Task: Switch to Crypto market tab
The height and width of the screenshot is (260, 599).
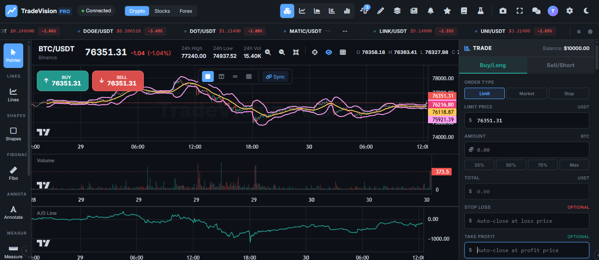Action: (x=137, y=11)
